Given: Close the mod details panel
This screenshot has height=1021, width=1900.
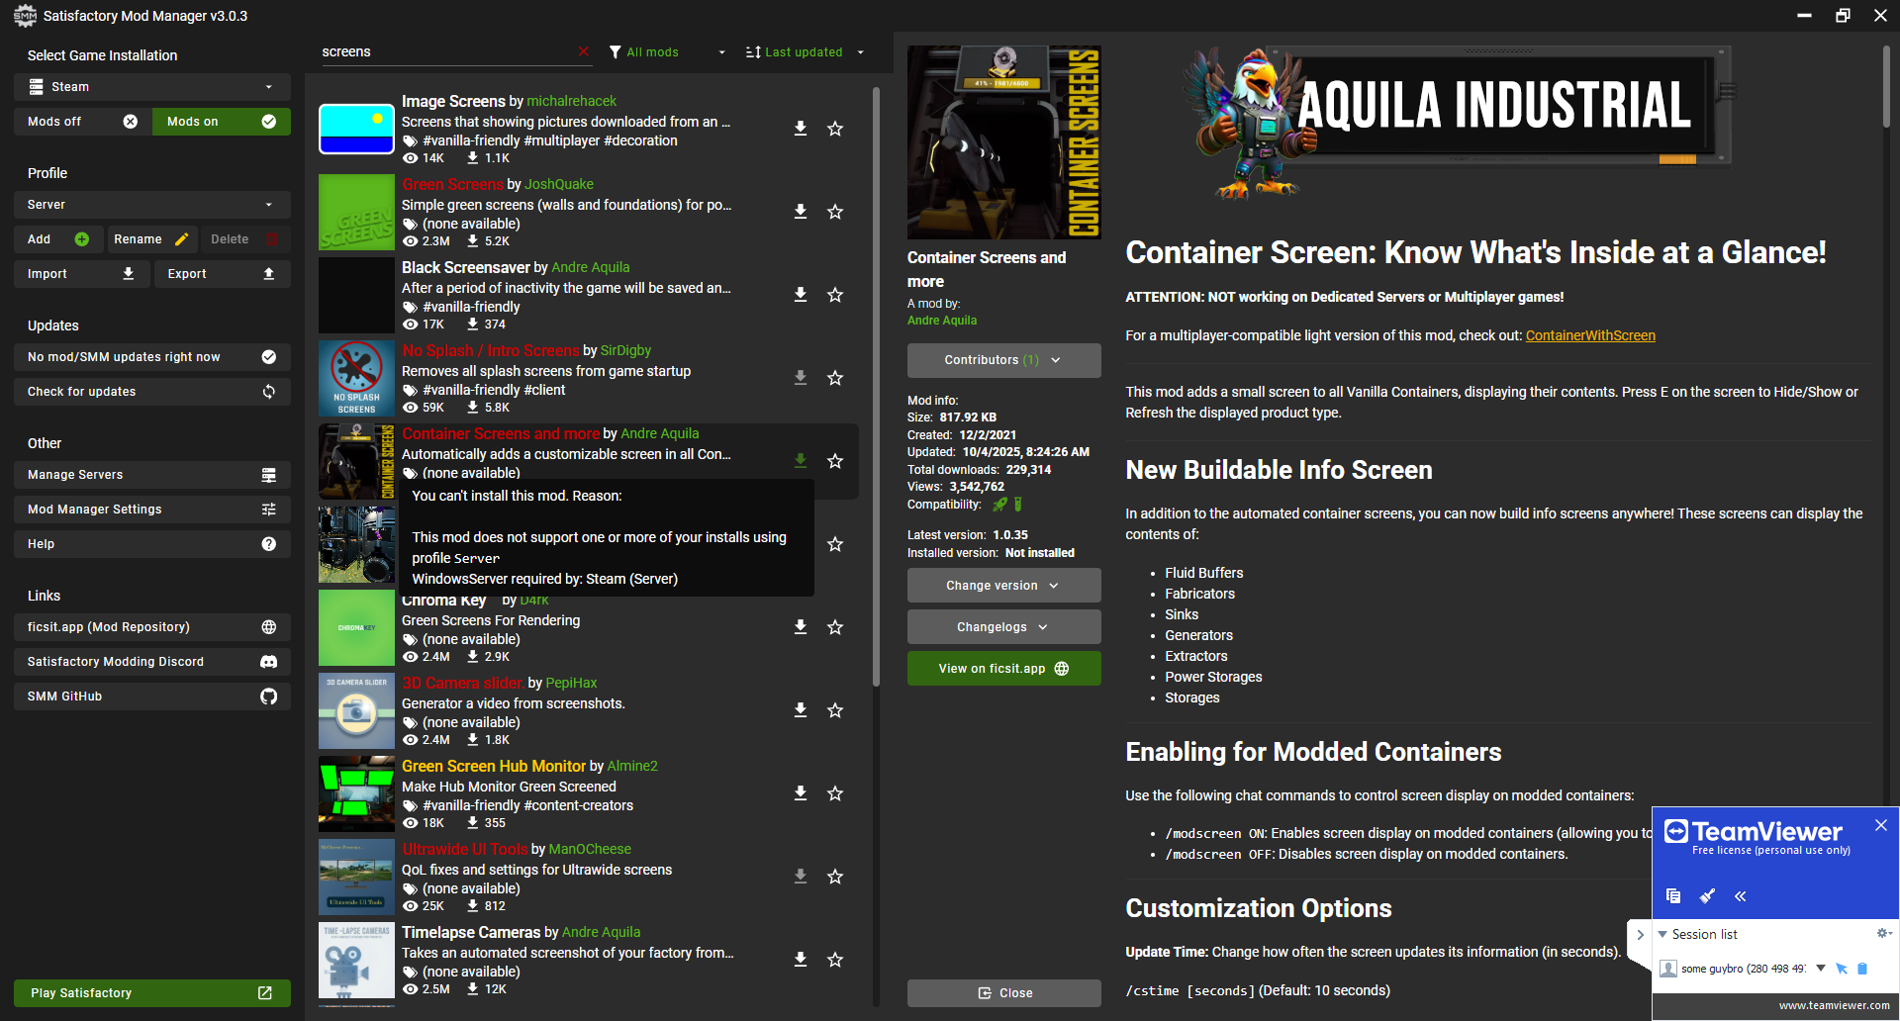Looking at the screenshot, I should click(x=1003, y=993).
